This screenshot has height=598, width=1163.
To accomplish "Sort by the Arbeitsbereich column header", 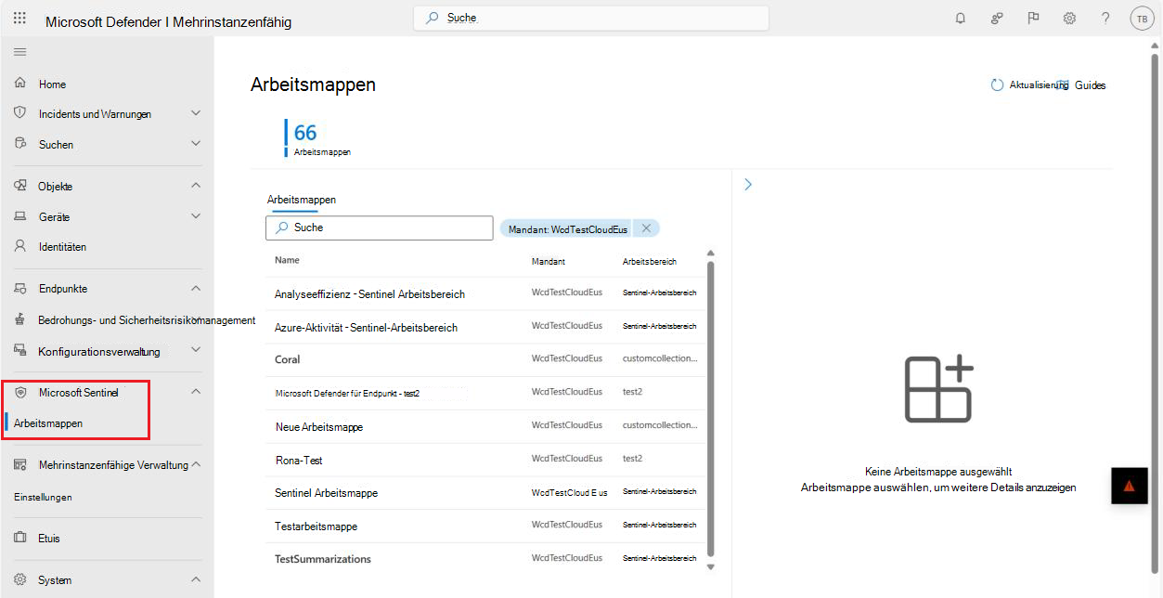I will click(x=650, y=262).
